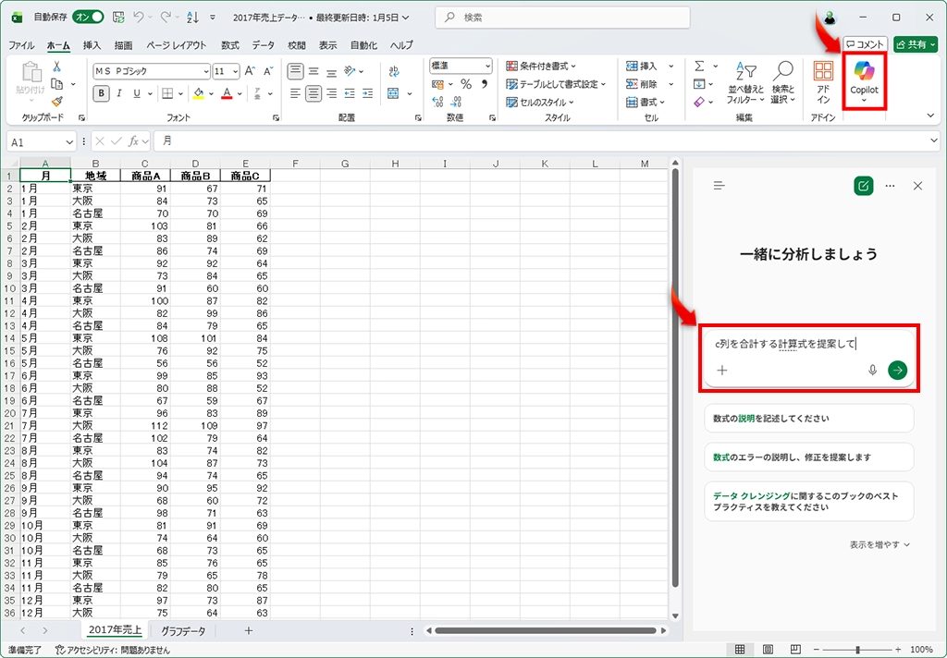Click the scissors cut icon
Image resolution: width=947 pixels, height=658 pixels.
[56, 67]
